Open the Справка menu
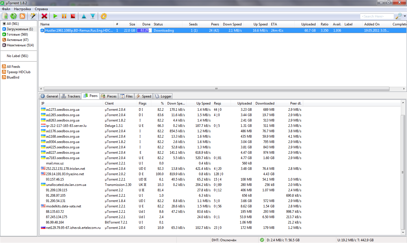 click(41, 9)
